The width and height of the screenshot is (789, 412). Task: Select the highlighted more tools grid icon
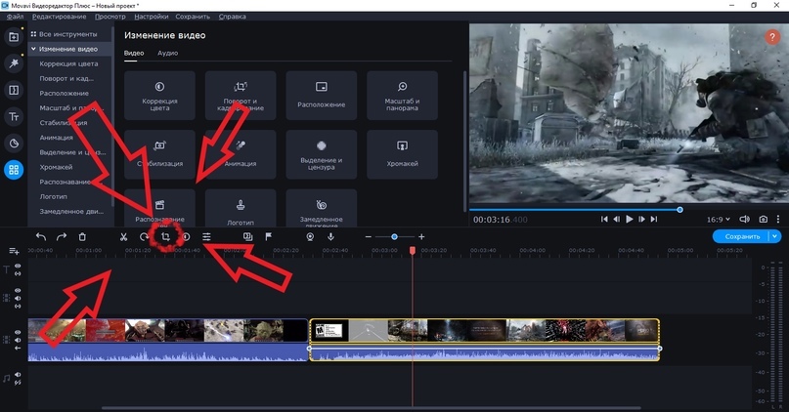pyautogui.click(x=14, y=170)
